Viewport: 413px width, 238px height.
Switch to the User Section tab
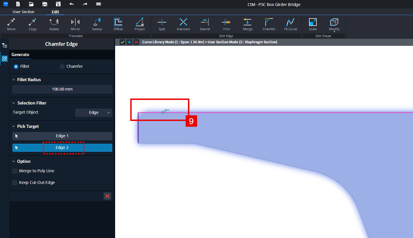click(x=23, y=12)
